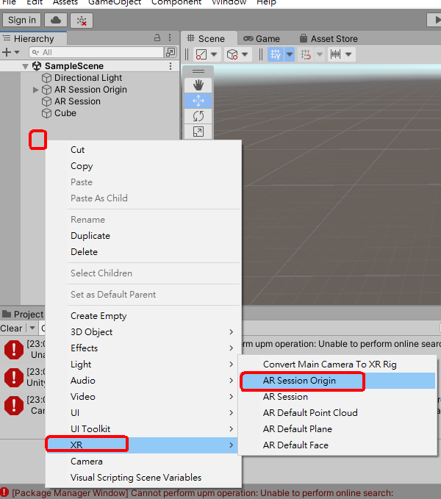Click the handle rotation cube icon
The image size is (441, 499).
point(232,54)
